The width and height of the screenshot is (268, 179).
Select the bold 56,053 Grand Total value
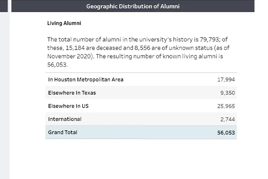tap(226, 132)
